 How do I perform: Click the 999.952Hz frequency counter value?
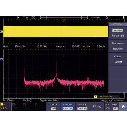pos(106,97)
